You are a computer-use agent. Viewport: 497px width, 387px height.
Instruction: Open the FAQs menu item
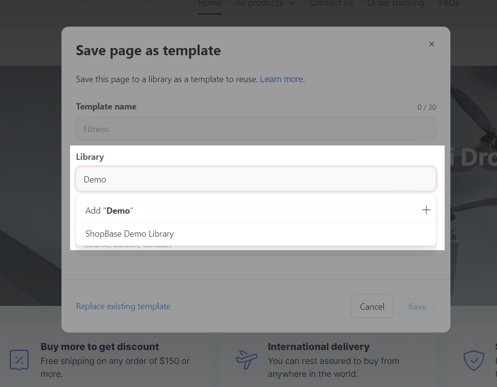449,3
